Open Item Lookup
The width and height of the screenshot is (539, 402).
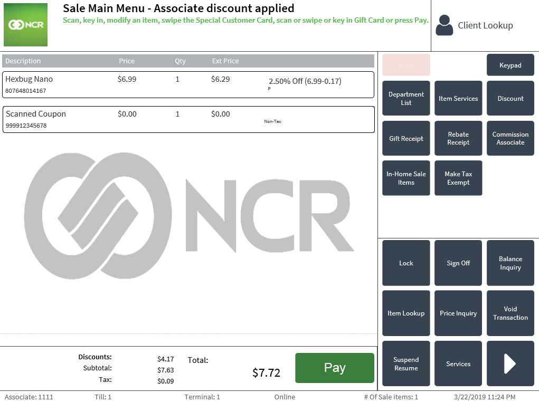coord(406,313)
